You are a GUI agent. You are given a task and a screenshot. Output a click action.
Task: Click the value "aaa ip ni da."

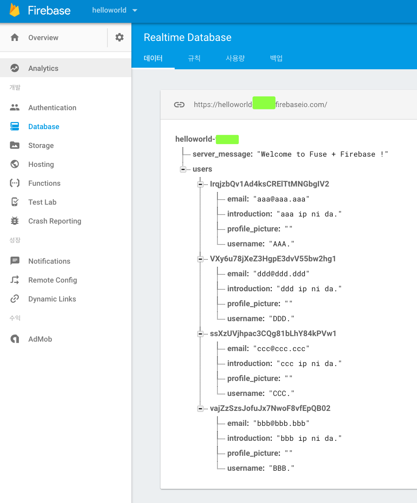pos(309,214)
